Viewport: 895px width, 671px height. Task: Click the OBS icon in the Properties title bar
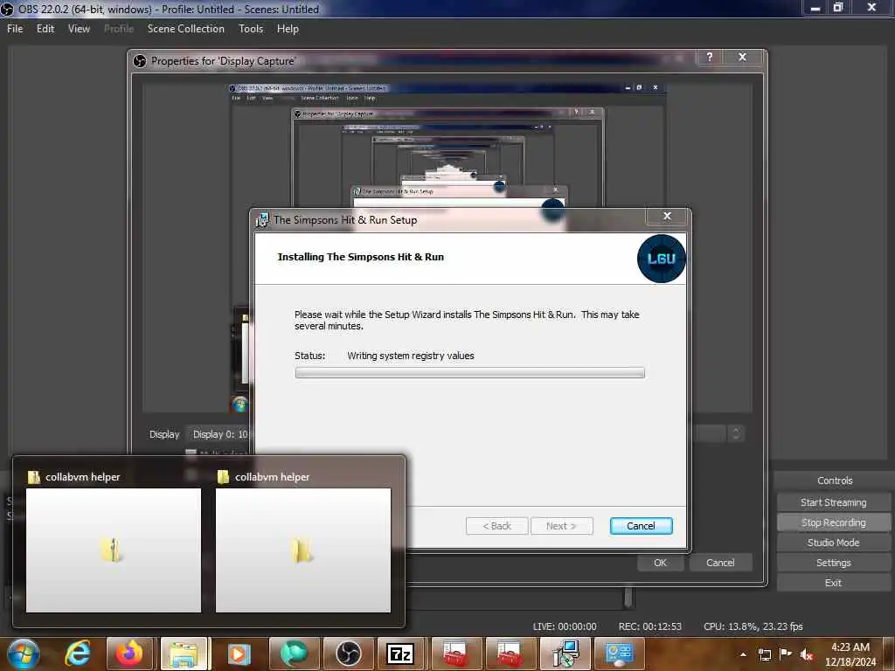pos(140,60)
